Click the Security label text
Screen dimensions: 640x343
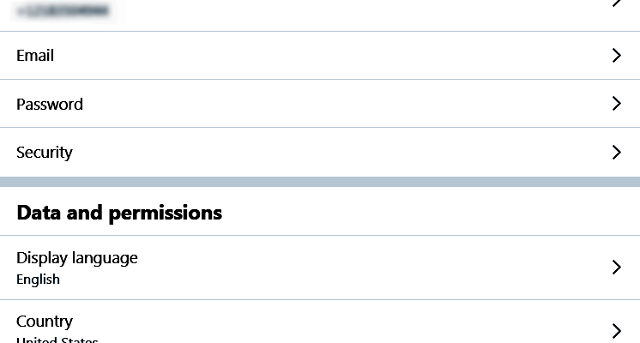(45, 153)
